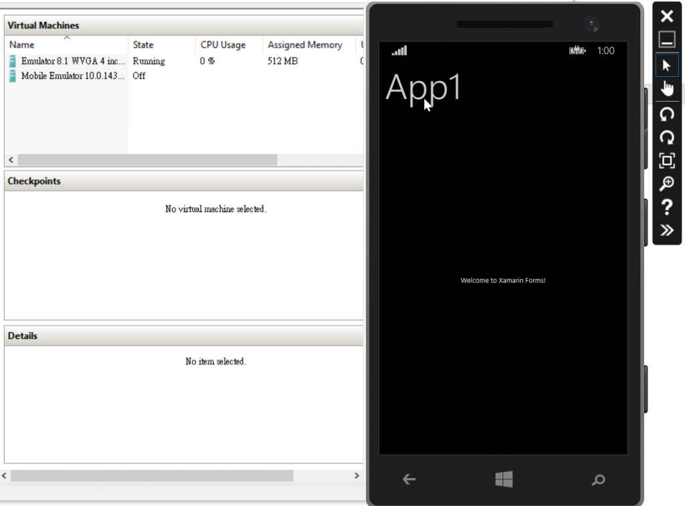Click the Details panel header

[184, 336]
